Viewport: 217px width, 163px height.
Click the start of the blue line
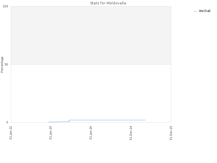(x=49, y=122)
